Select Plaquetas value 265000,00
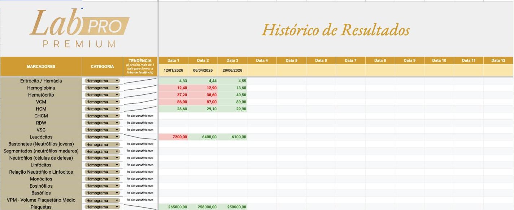Image resolution: width=514 pixels, height=210 pixels. coord(173,207)
